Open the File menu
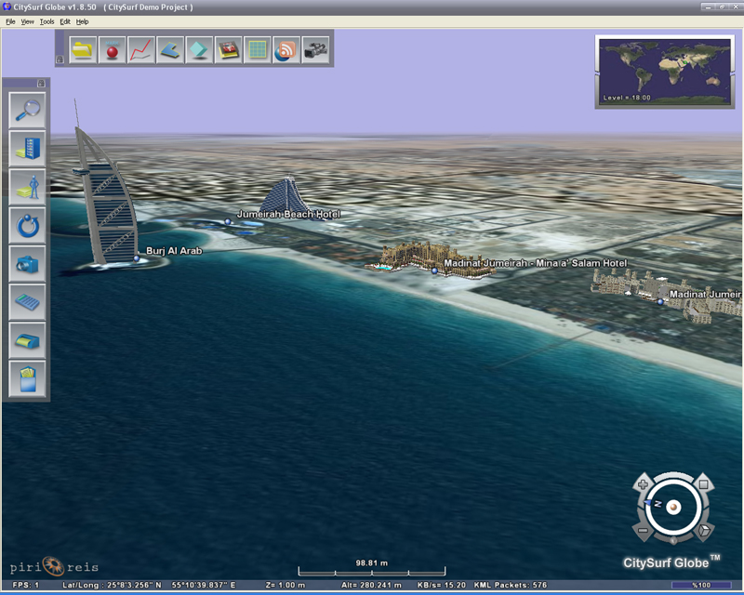The image size is (744, 595). (x=10, y=21)
